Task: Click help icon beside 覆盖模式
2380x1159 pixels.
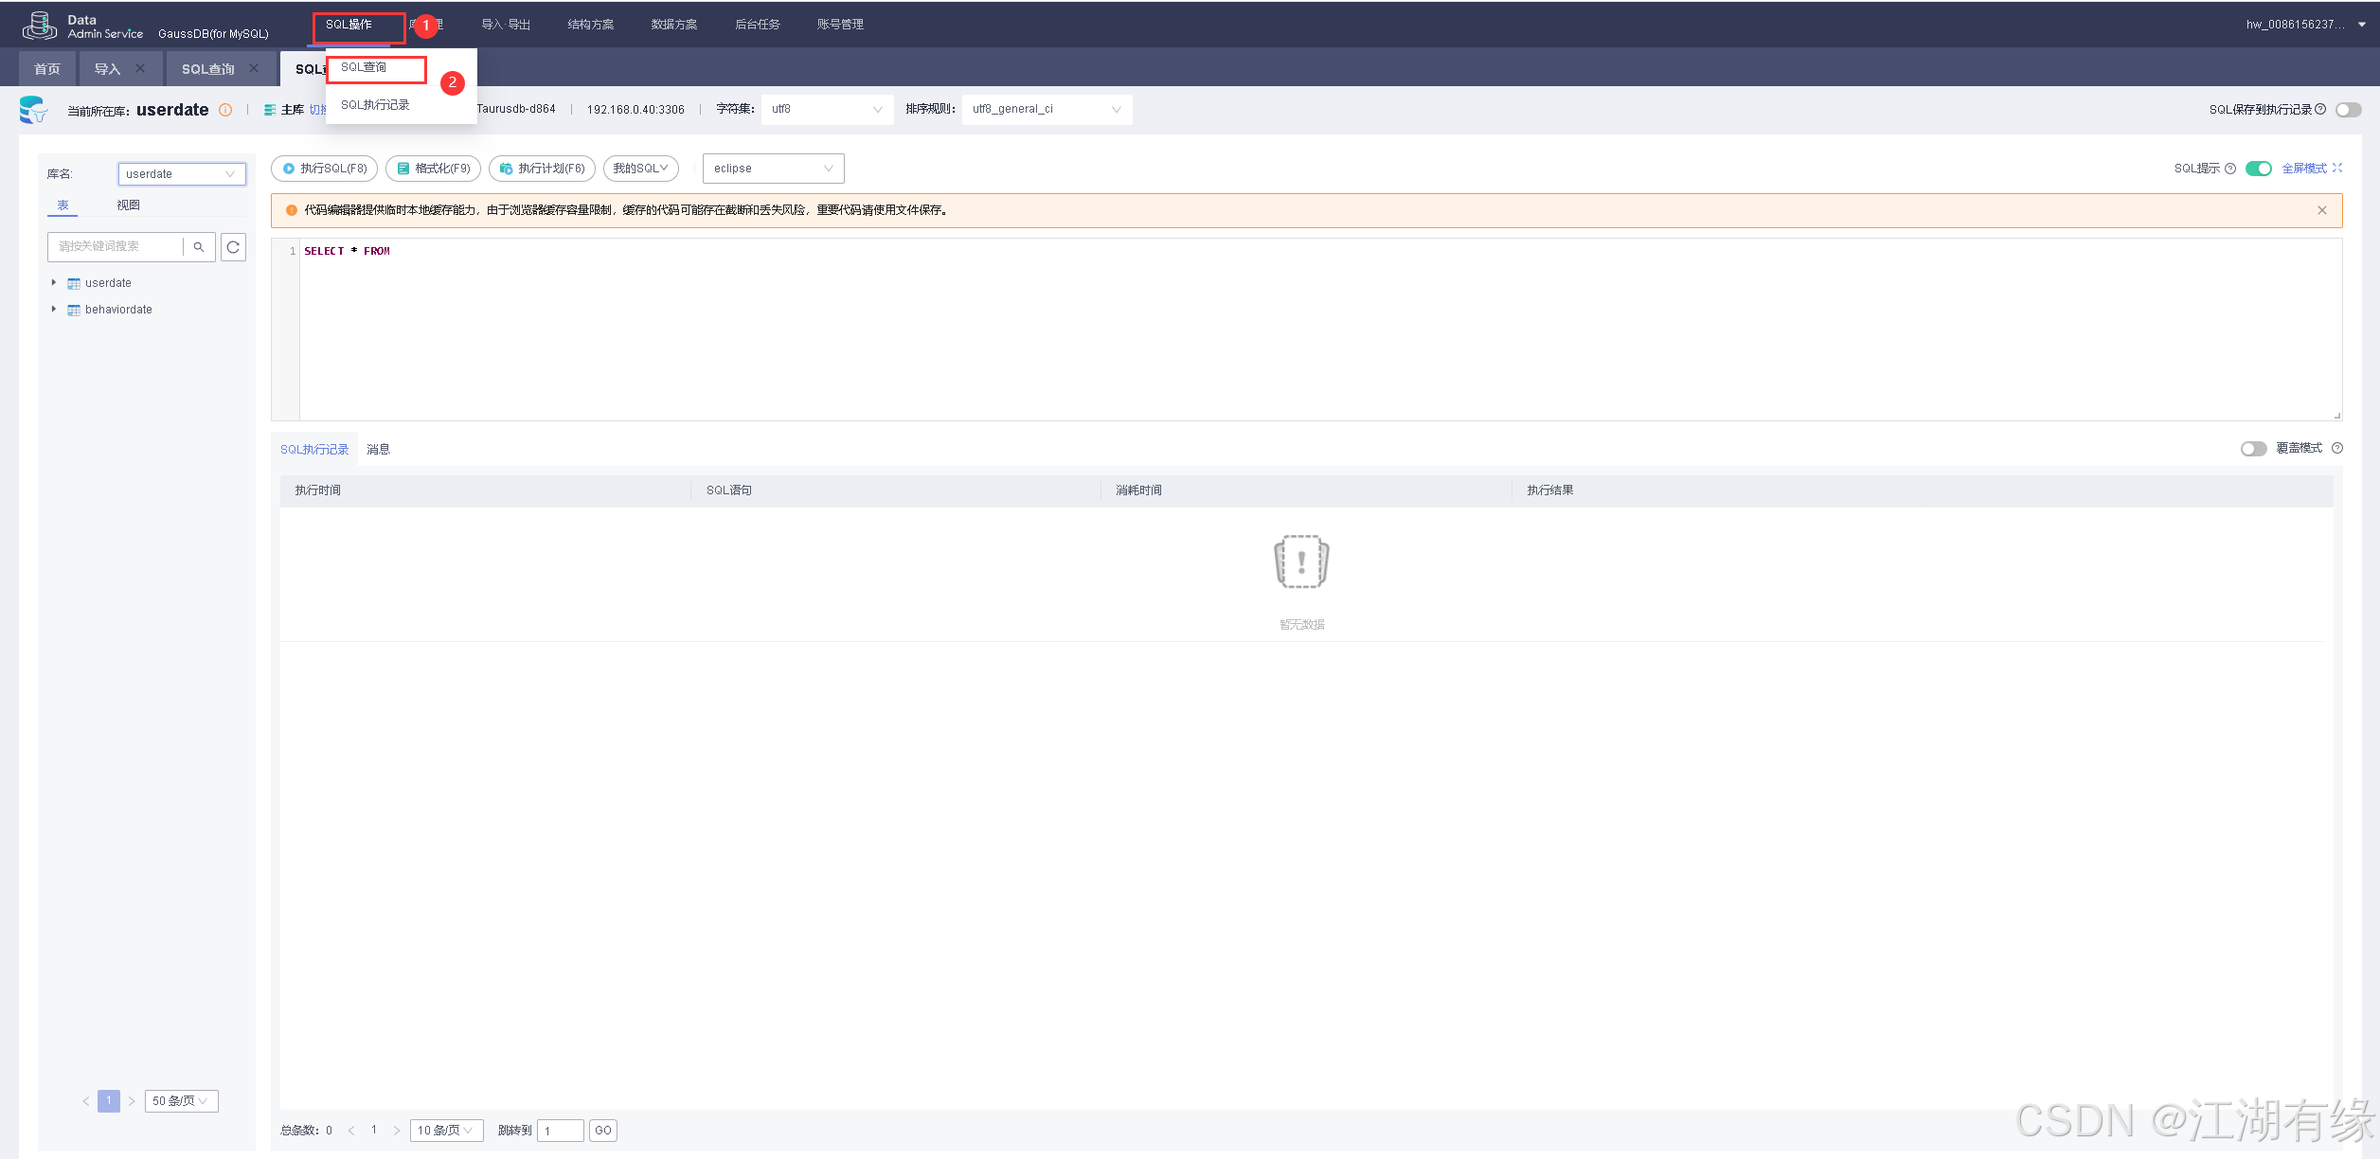Action: click(x=2337, y=449)
